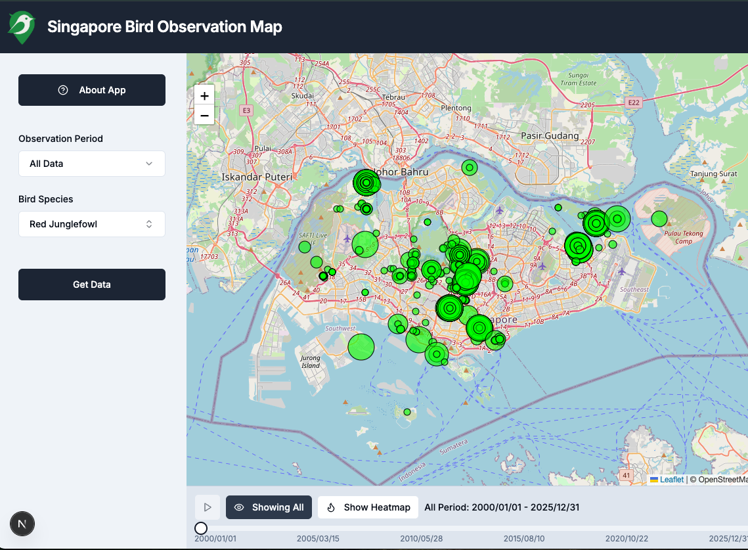Click the Get Data button
The width and height of the screenshot is (748, 550).
click(91, 284)
